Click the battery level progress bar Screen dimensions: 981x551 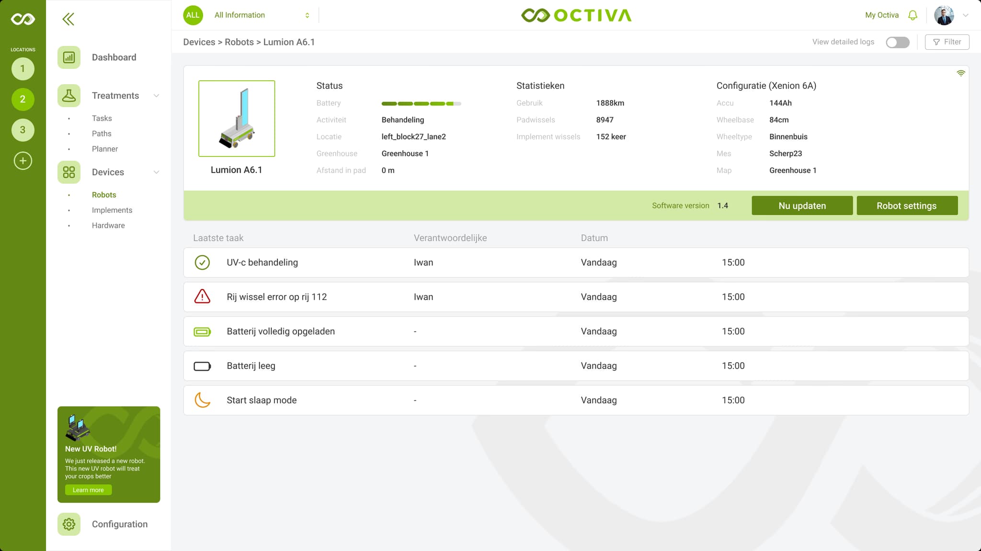pyautogui.click(x=422, y=103)
